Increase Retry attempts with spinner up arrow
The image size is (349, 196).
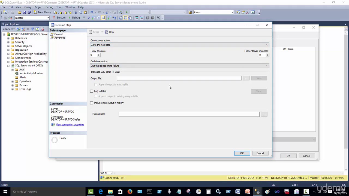(98, 54)
